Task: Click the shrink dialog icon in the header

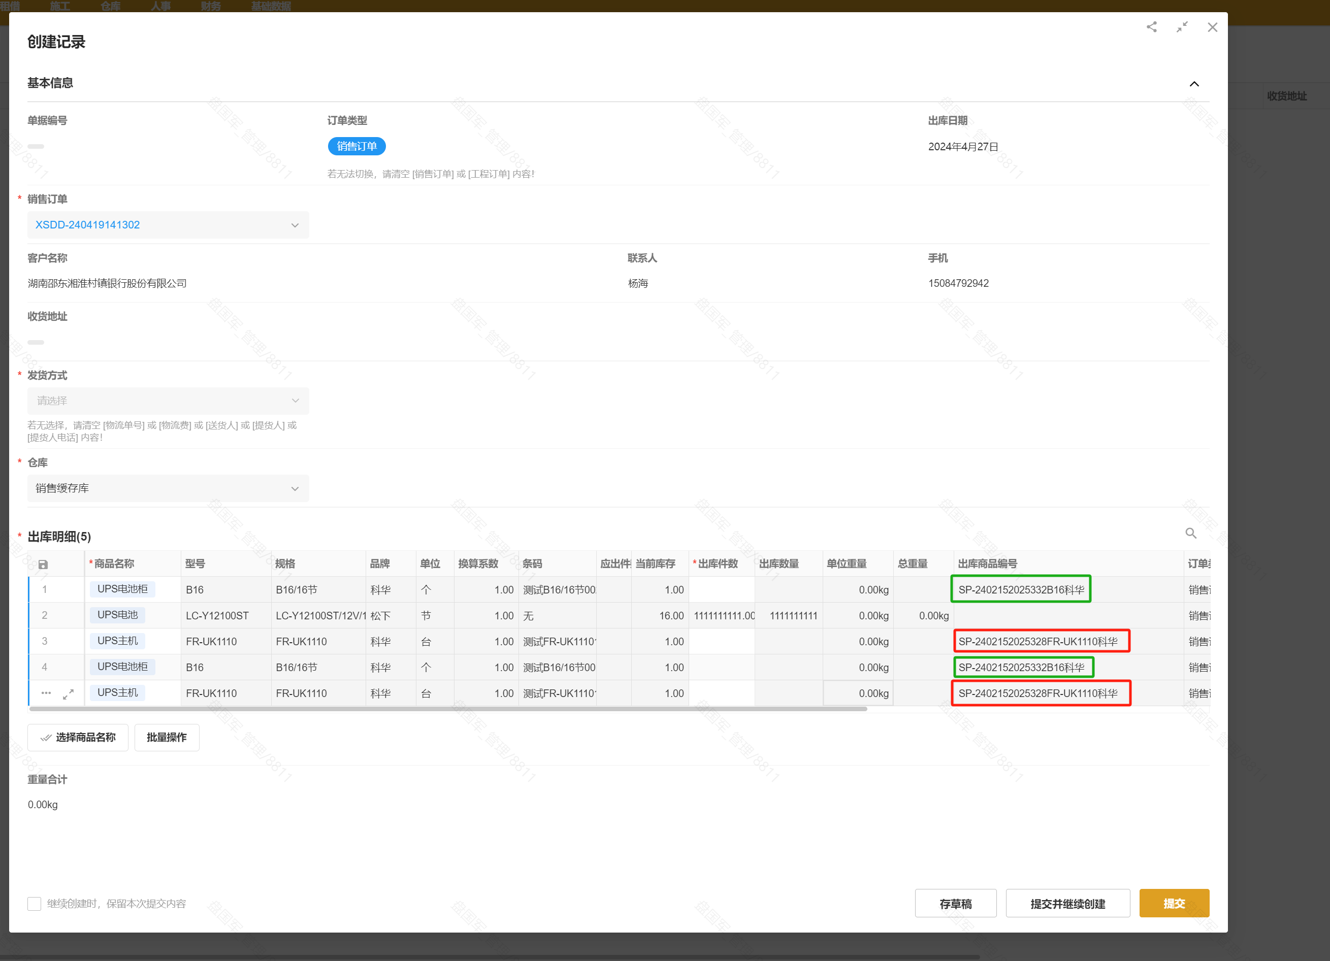Action: pyautogui.click(x=1182, y=27)
